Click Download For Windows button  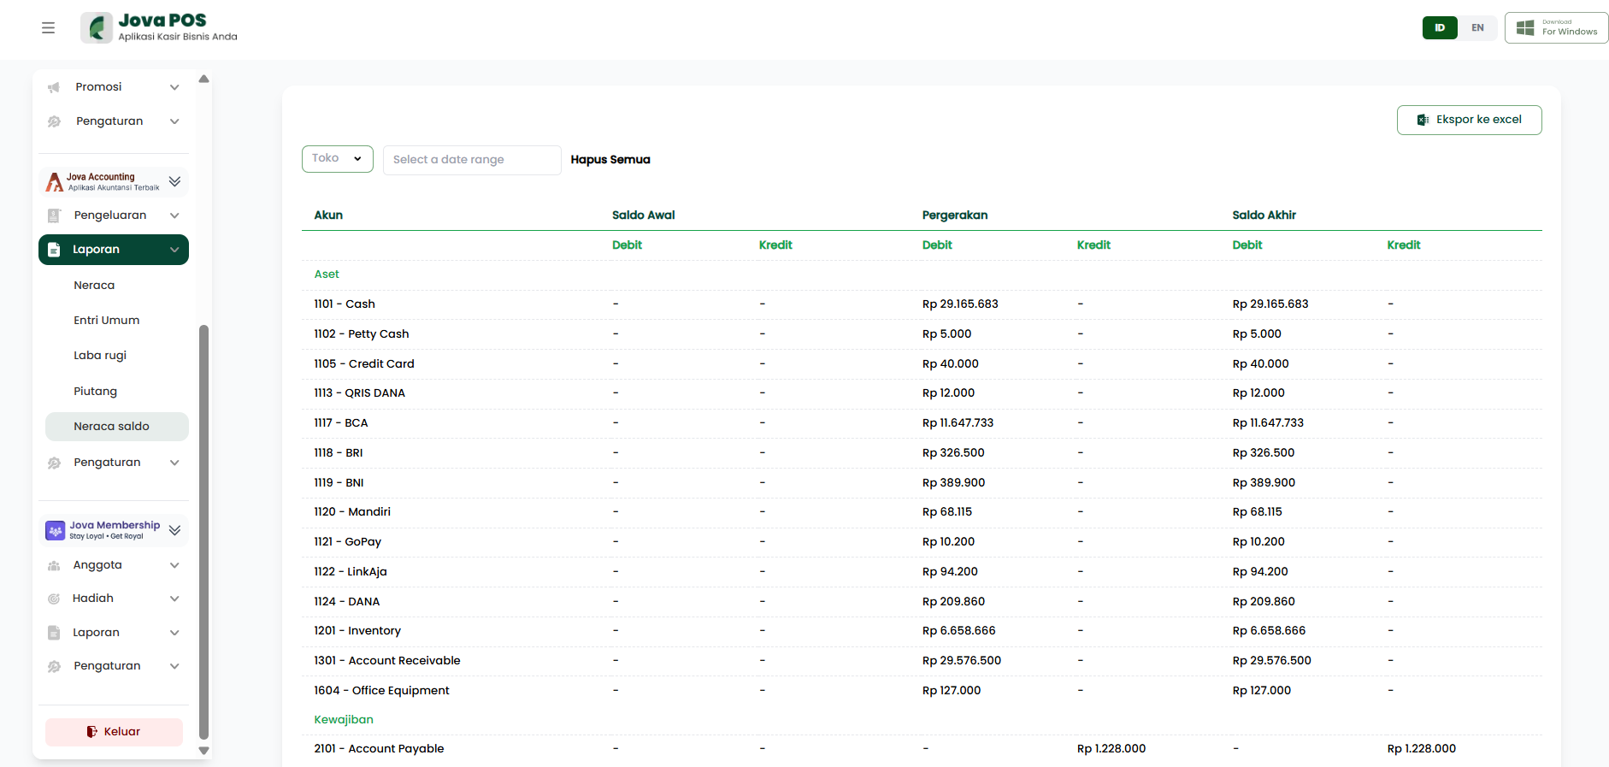pyautogui.click(x=1556, y=28)
